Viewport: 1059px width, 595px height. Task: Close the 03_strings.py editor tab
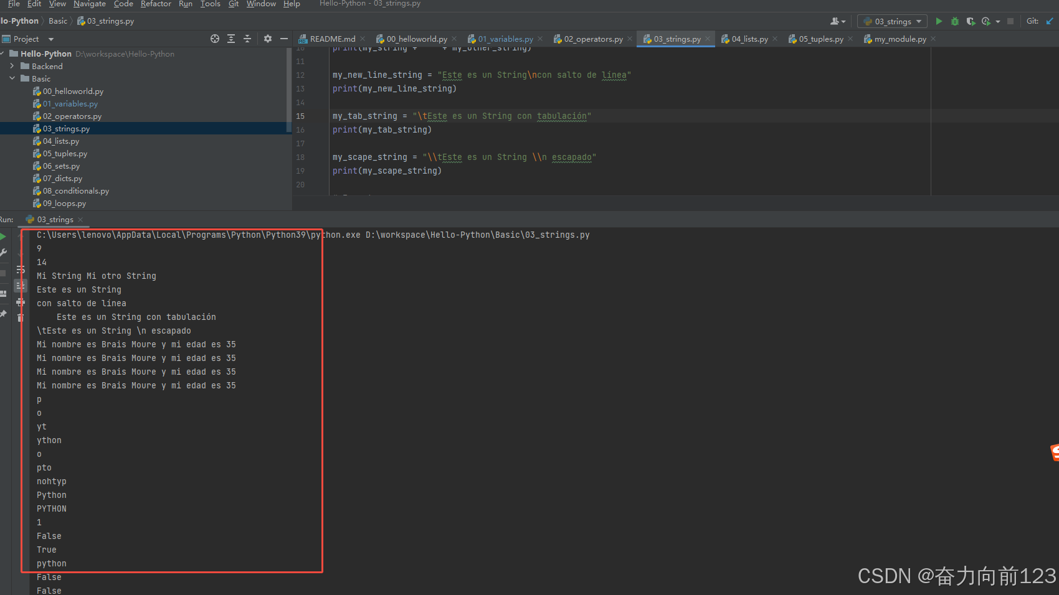point(708,39)
